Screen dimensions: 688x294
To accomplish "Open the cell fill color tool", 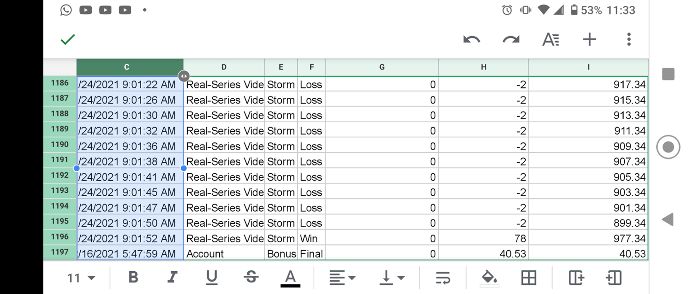I will 489,278.
